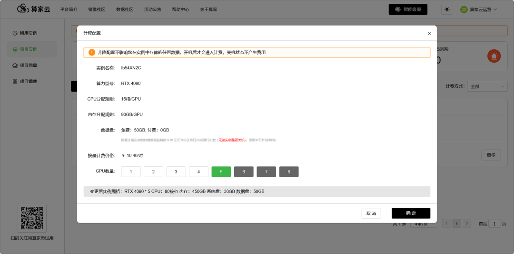Go to 项目网盘 in the sidebar
Screen dimensions: 514x254
32,66
